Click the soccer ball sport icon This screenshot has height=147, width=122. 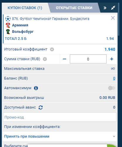8,19
